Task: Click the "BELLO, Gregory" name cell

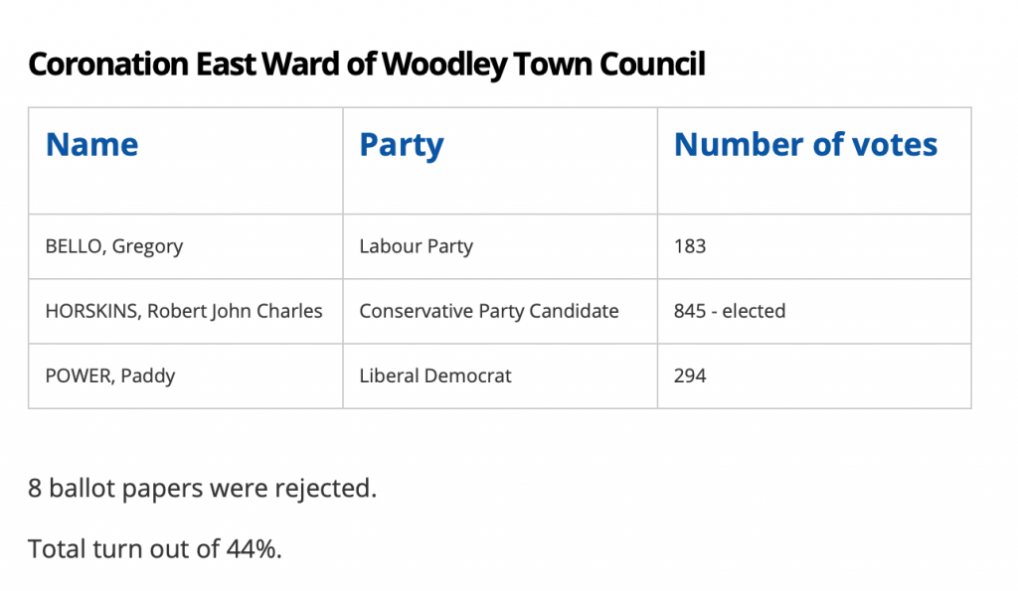Action: pyautogui.click(x=114, y=246)
